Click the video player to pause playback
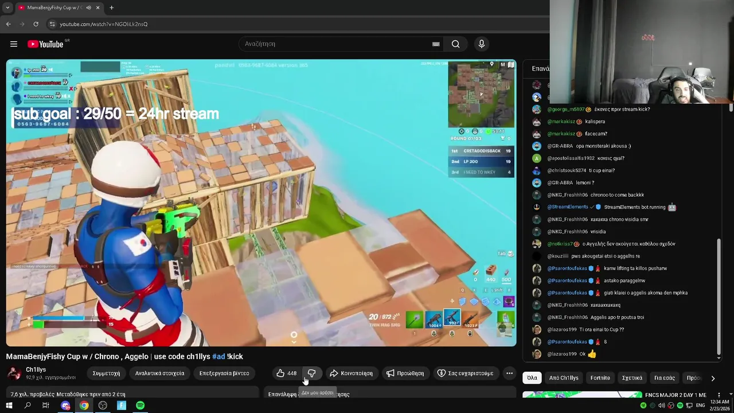 (261, 202)
